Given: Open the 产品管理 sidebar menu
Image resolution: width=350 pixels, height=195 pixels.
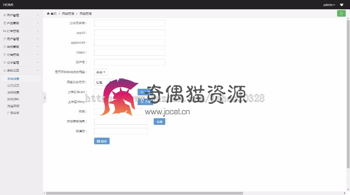Looking at the screenshot, I should coord(21,23).
